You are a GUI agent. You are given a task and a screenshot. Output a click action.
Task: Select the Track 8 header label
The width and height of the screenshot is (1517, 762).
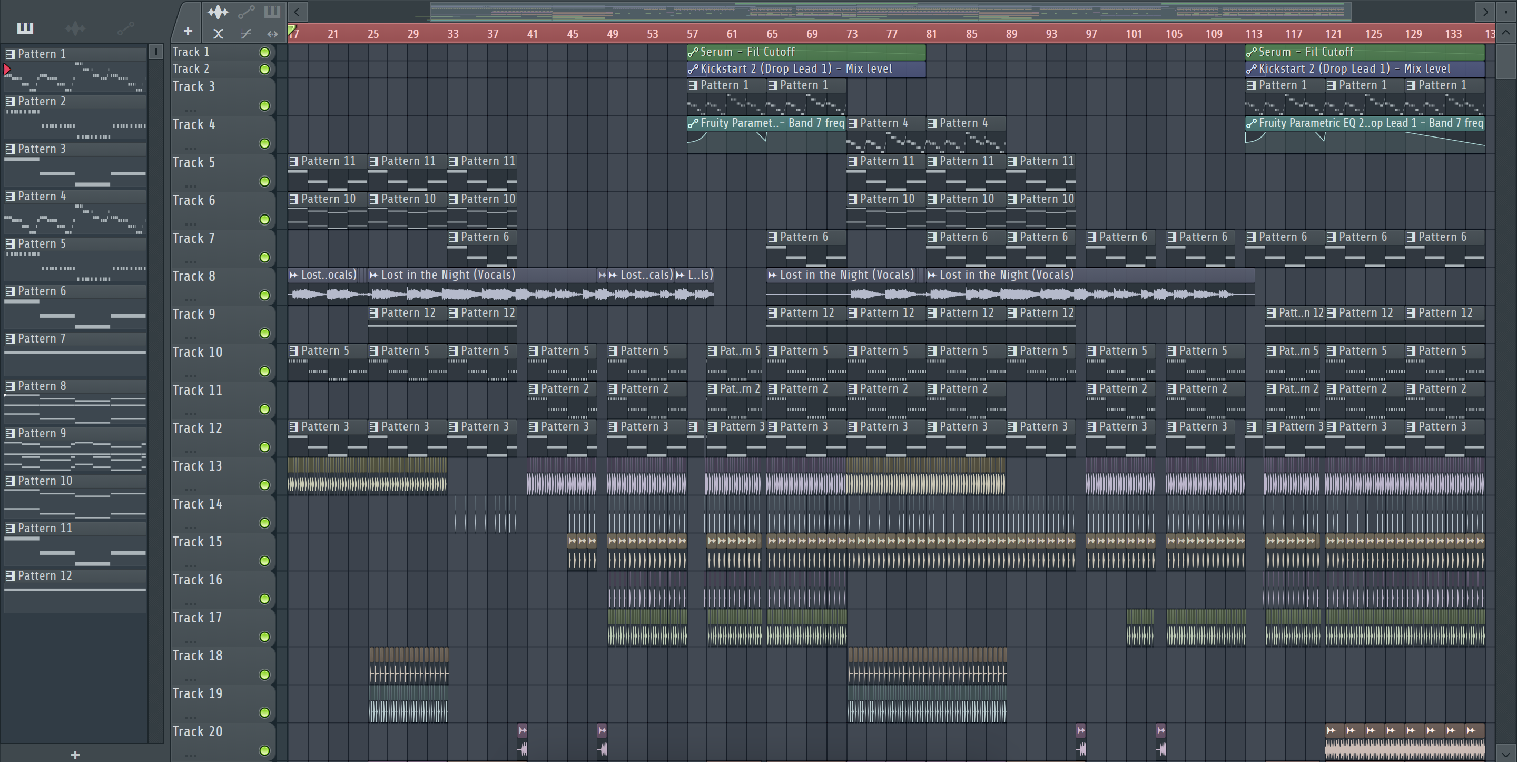click(194, 276)
